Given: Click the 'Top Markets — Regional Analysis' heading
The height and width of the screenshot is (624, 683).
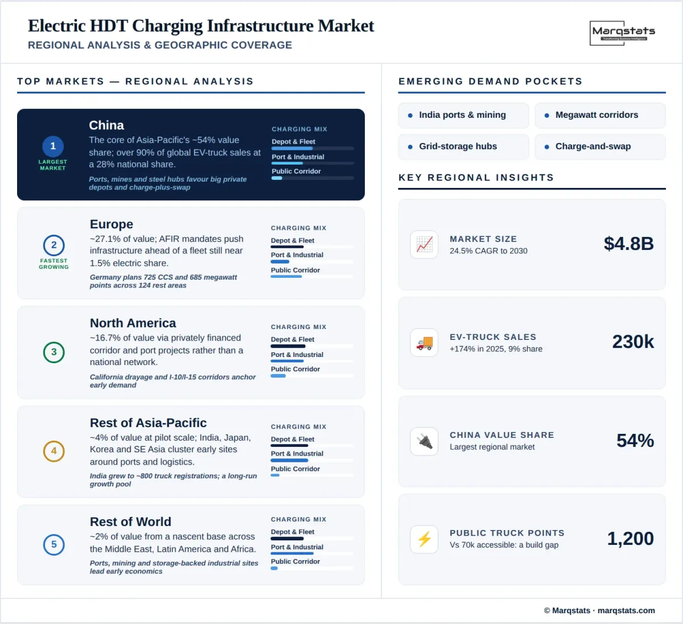Looking at the screenshot, I should point(135,81).
